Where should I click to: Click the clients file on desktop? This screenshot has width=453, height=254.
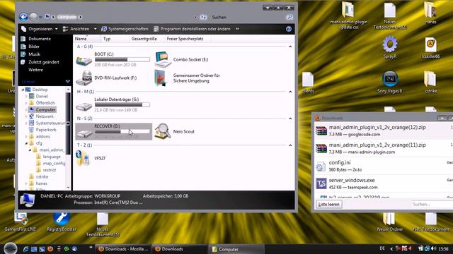tap(308, 83)
